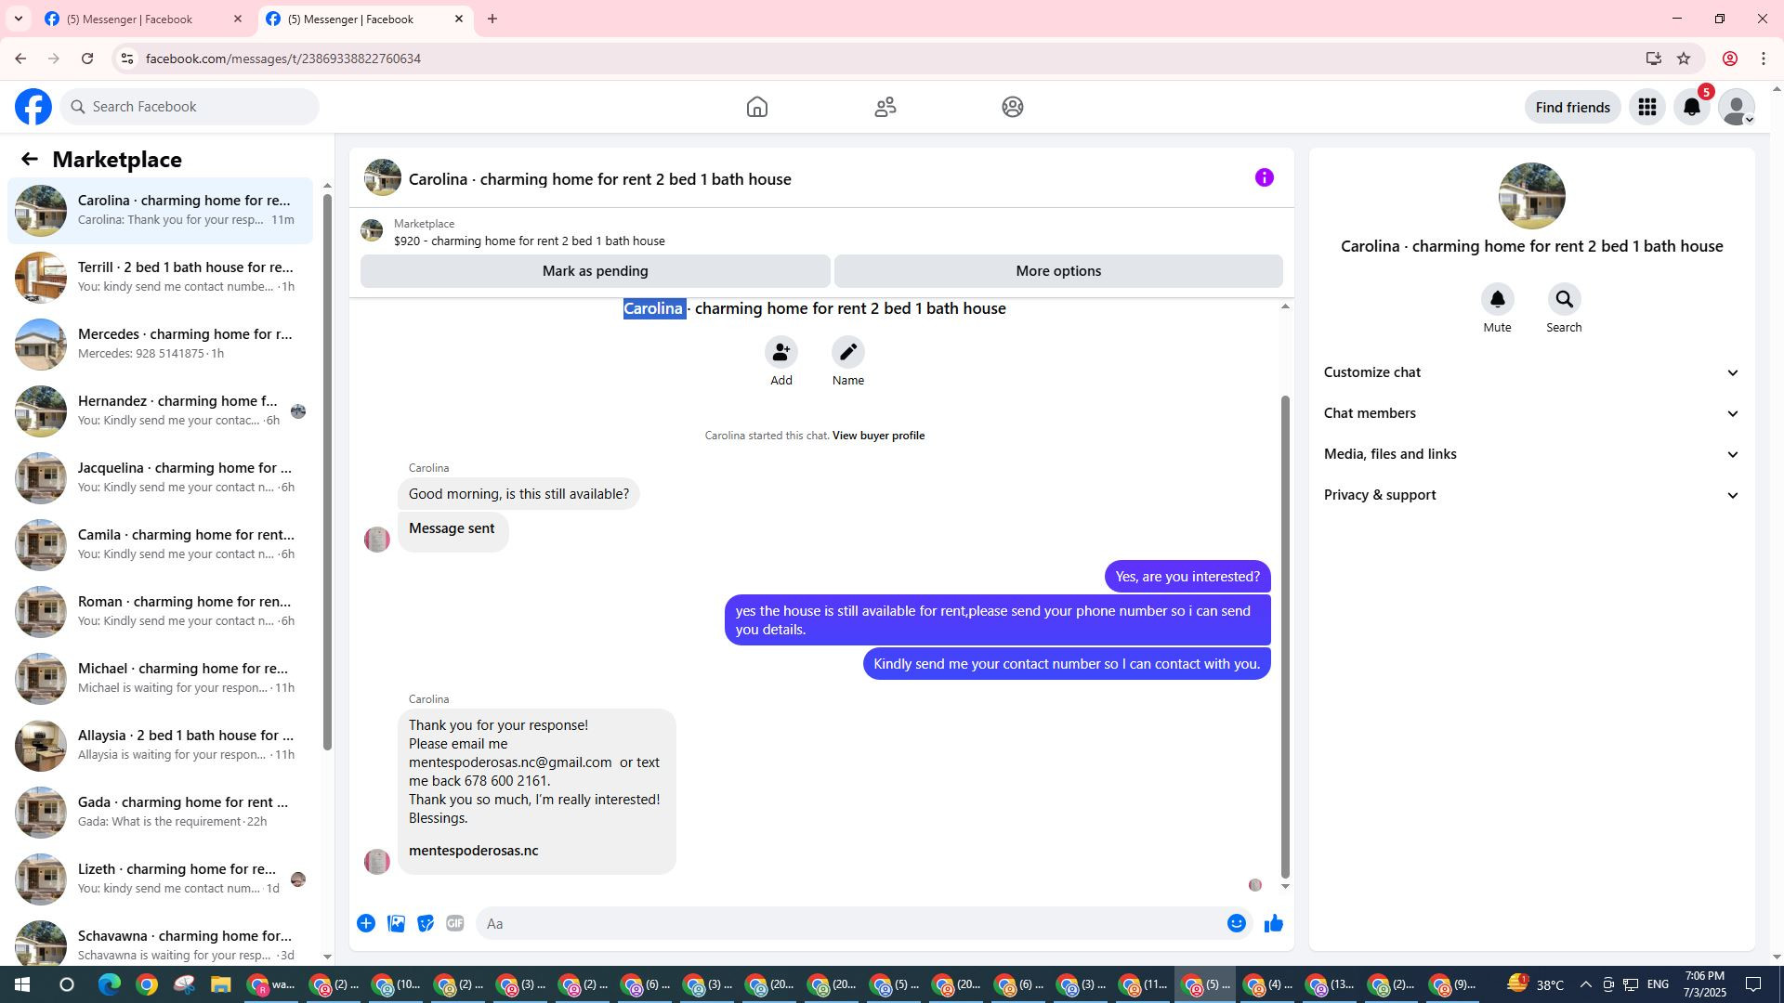Click the Add people icon

780,353
